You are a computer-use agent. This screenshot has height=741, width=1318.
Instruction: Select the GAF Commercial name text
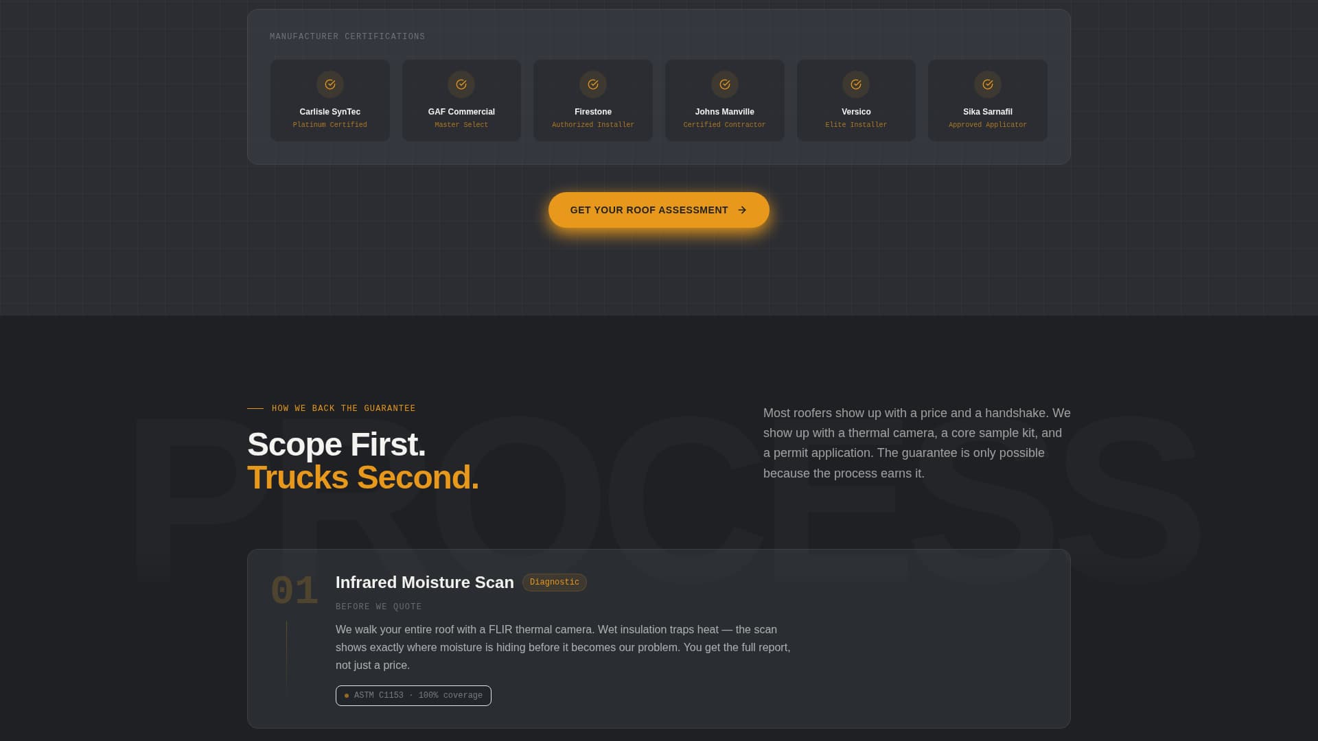pyautogui.click(x=461, y=112)
